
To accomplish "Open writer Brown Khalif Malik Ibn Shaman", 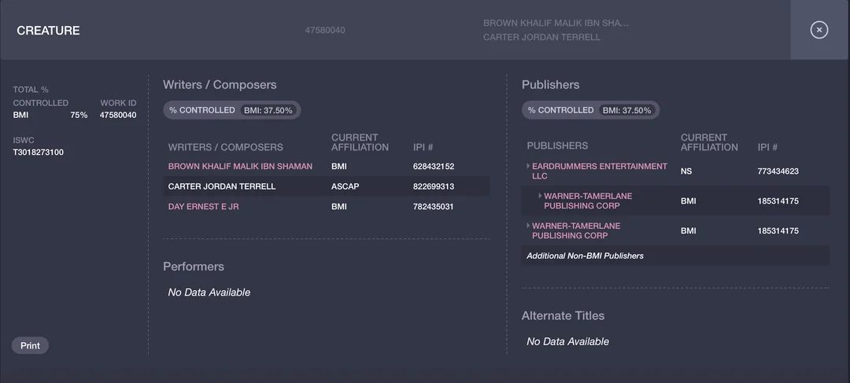I will pos(240,166).
